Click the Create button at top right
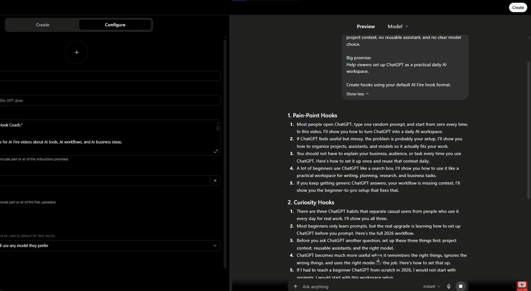 [518, 7]
